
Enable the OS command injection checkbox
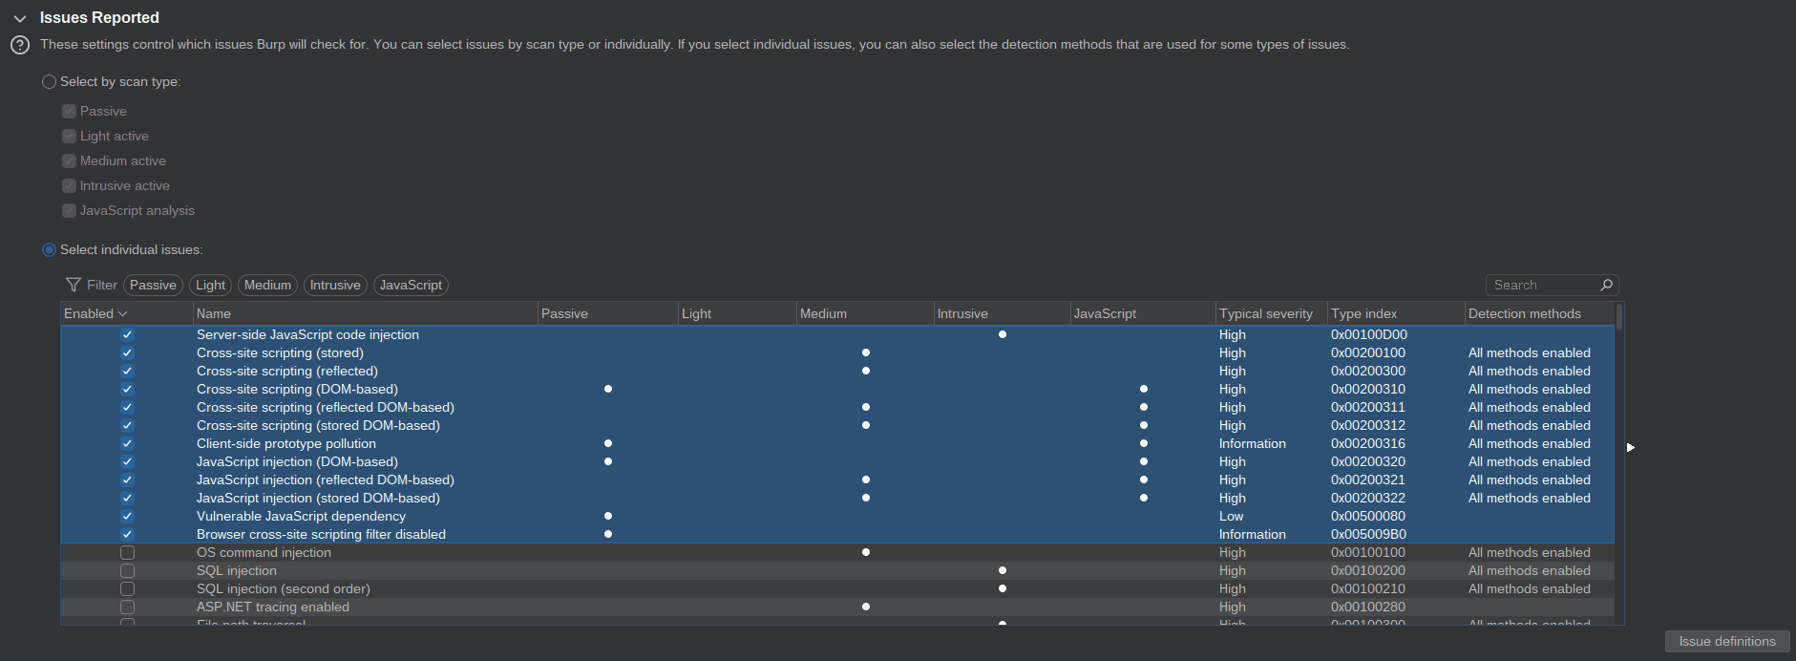coord(127,552)
